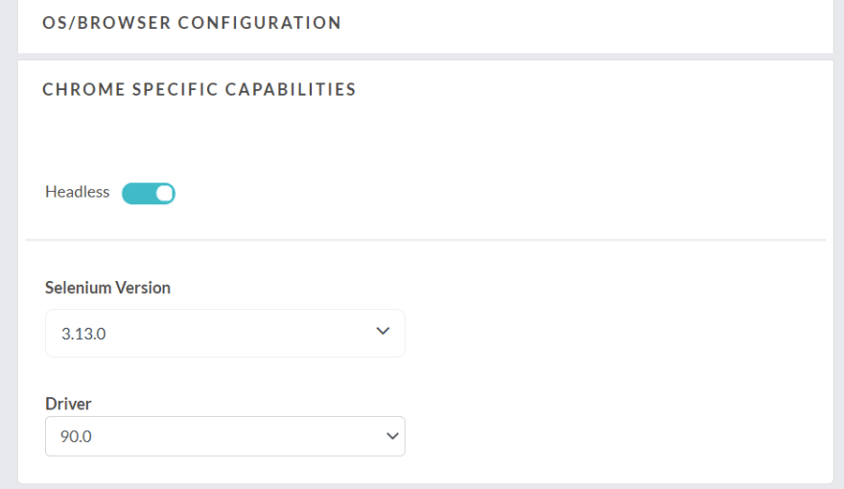This screenshot has height=489, width=844.
Task: Click the Chrome Specific Capabilities heading
Action: coord(199,89)
